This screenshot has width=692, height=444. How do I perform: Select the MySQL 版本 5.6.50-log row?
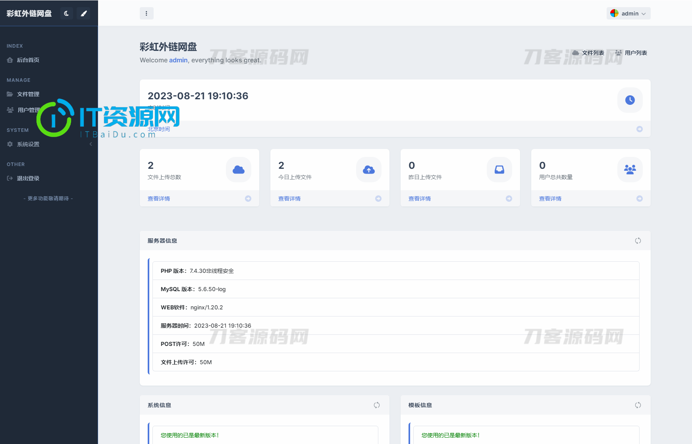(x=396, y=289)
